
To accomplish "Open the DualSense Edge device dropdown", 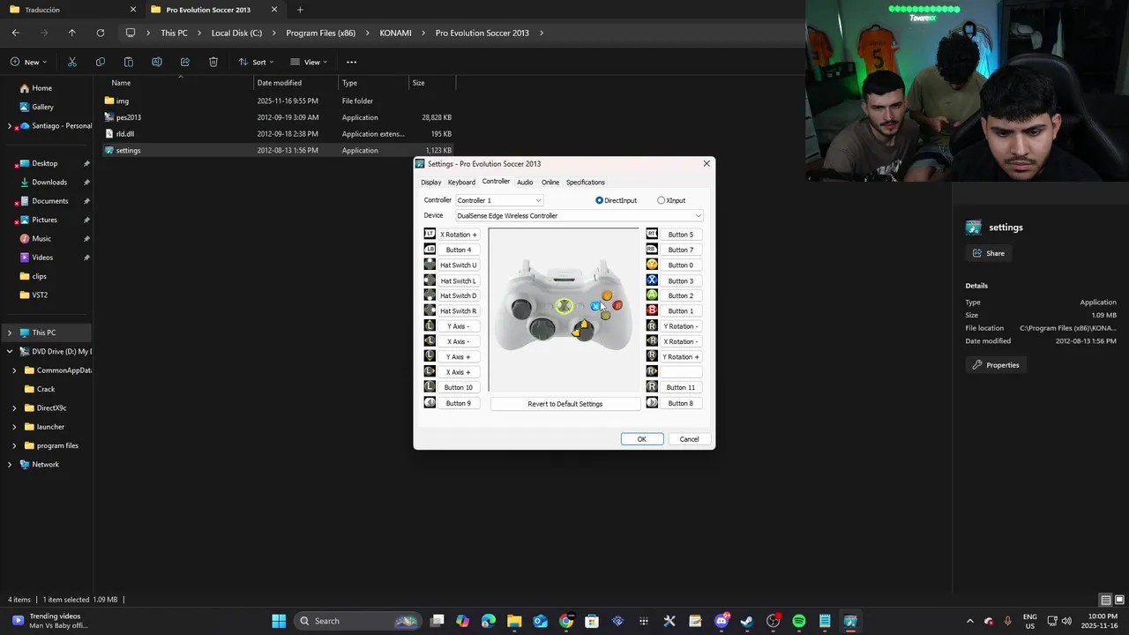I will click(579, 215).
